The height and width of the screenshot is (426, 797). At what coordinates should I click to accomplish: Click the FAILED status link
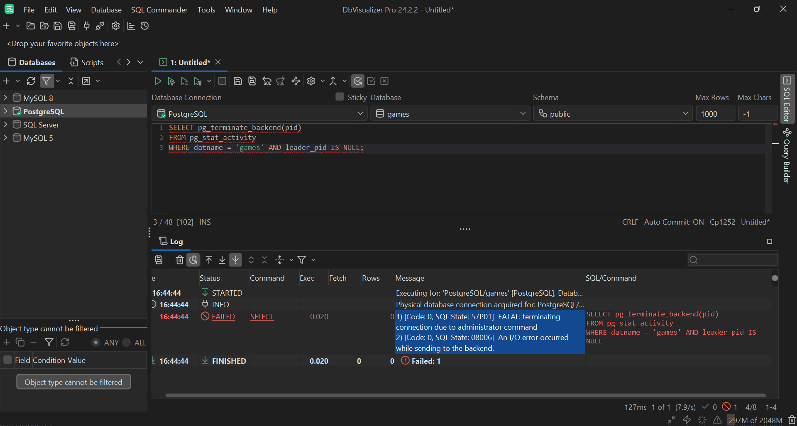[223, 317]
